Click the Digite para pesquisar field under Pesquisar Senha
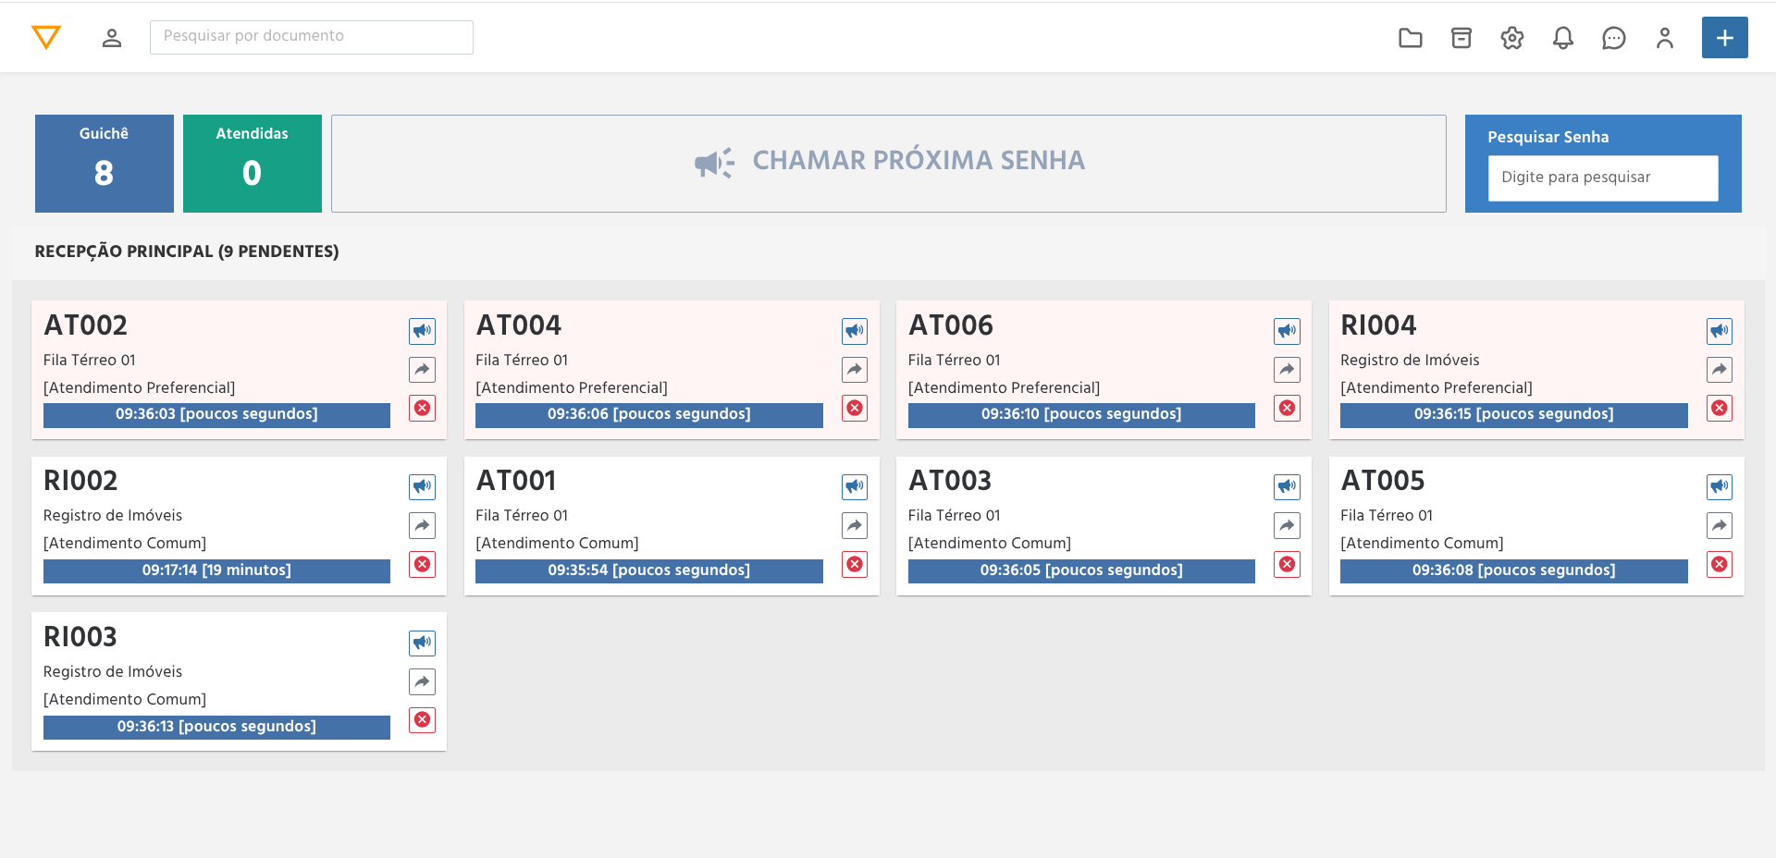The height and width of the screenshot is (858, 1776). (1603, 178)
